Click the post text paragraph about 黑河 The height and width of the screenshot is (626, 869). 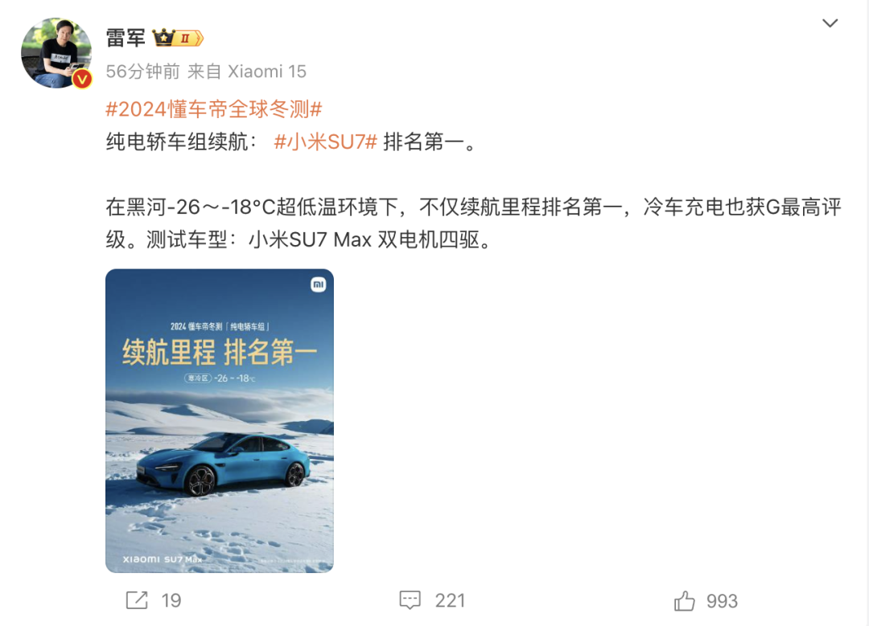point(474,223)
